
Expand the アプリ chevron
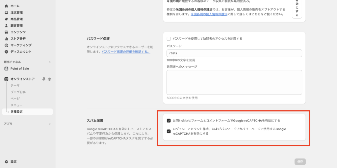point(50,124)
